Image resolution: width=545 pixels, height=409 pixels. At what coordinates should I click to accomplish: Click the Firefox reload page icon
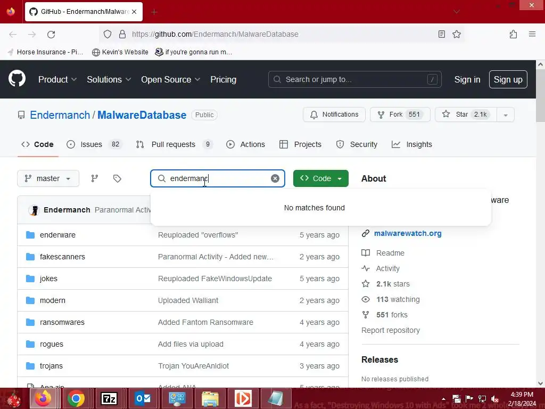tap(51, 34)
